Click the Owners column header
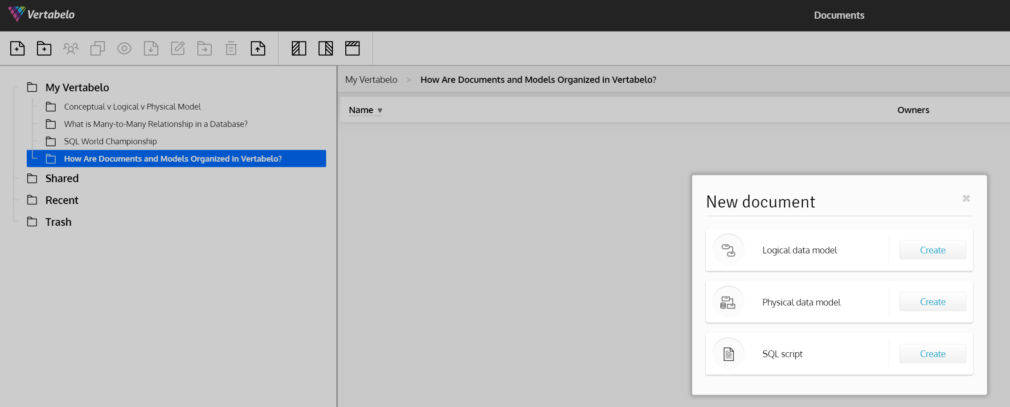The width and height of the screenshot is (1010, 407). coord(913,110)
